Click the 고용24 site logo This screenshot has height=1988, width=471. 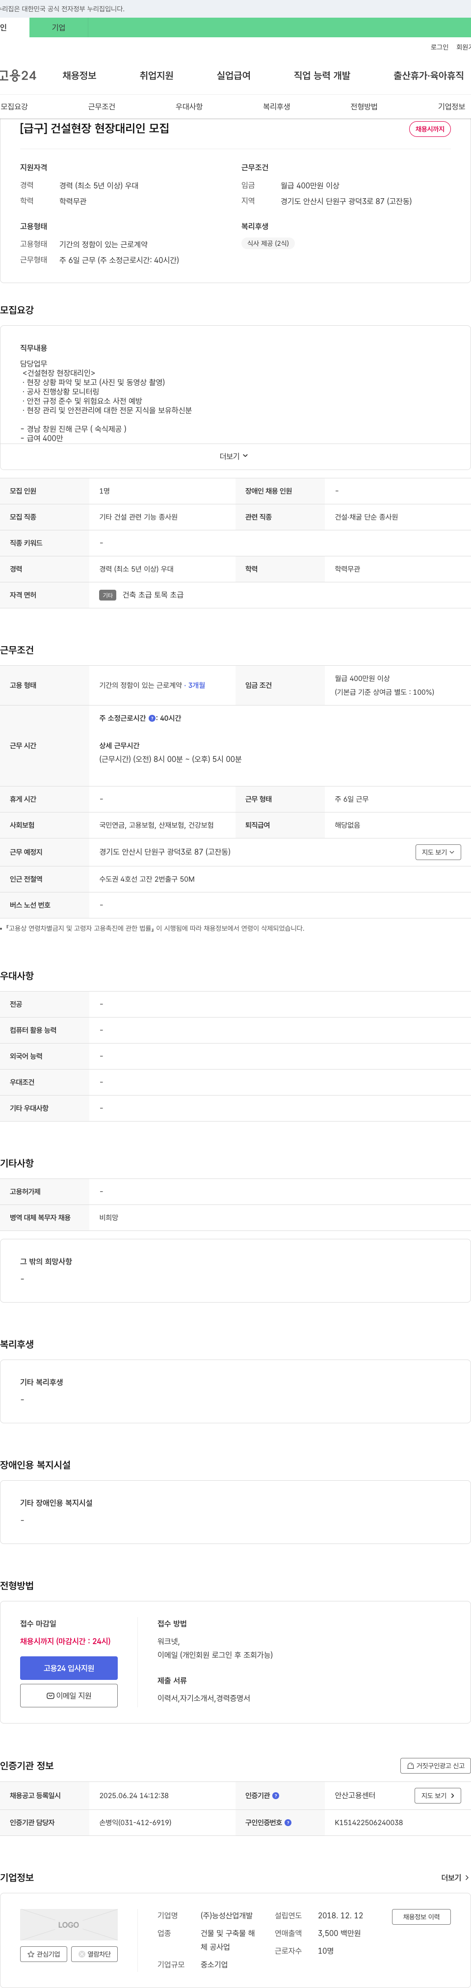[x=18, y=76]
